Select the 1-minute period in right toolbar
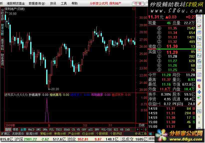 pyautogui.click(x=199, y=117)
